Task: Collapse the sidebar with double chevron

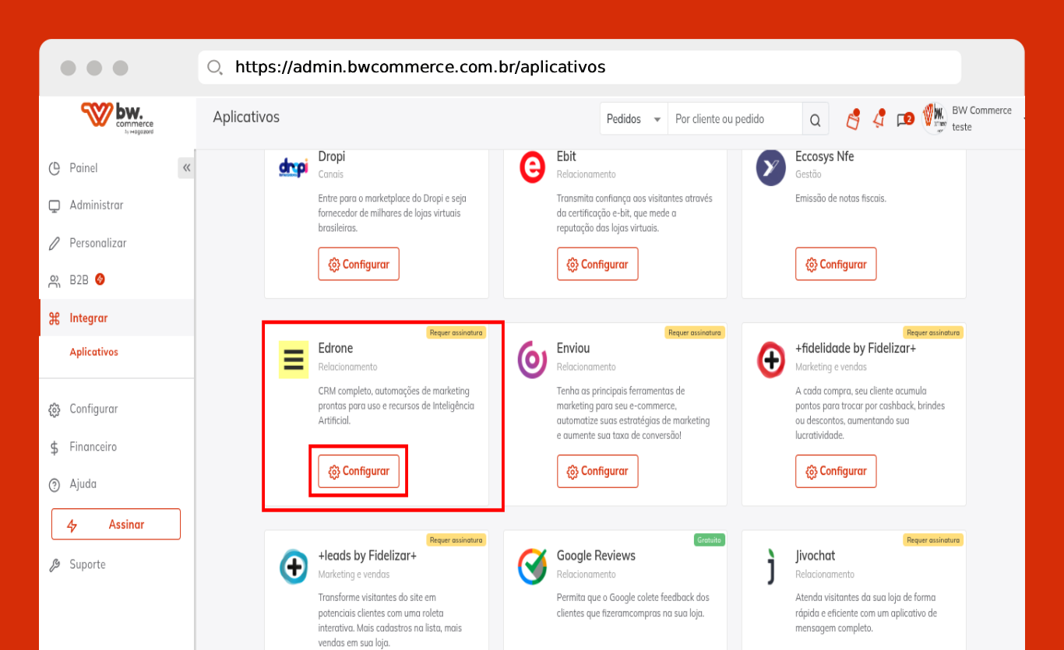Action: coord(186,168)
